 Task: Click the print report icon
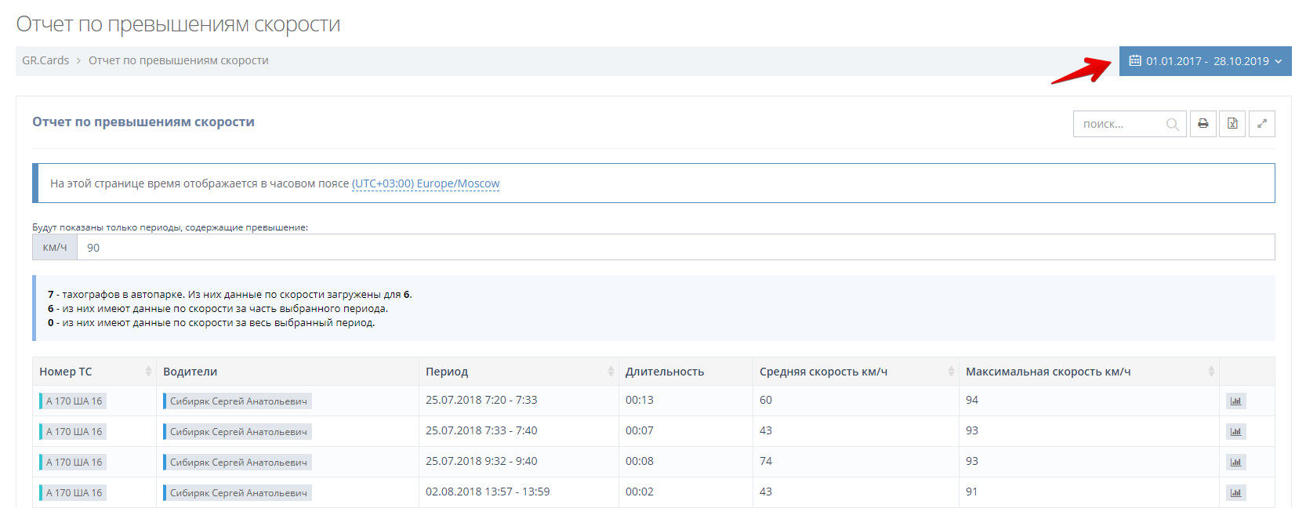[x=1203, y=124]
